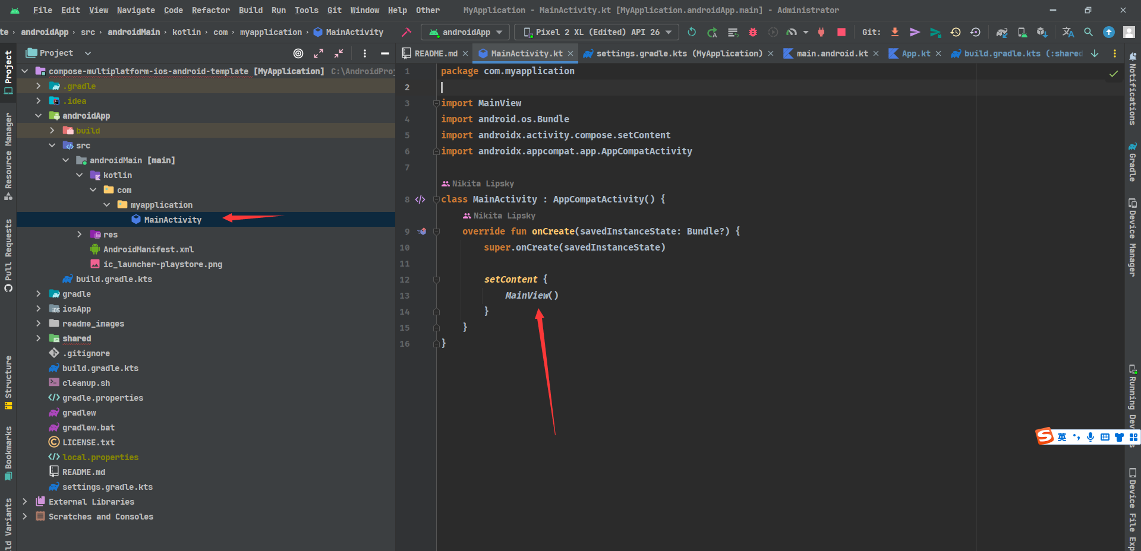Open the Device Manager toolbar icon
This screenshot has width=1141, height=551.
[x=1022, y=32]
